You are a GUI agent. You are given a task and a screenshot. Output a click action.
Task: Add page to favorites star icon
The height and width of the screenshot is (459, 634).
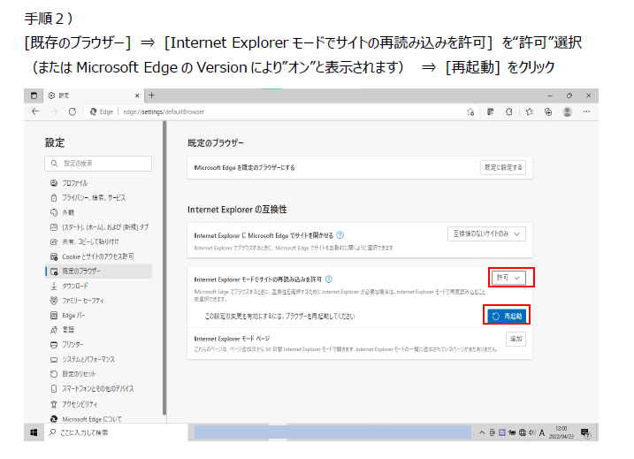point(472,111)
